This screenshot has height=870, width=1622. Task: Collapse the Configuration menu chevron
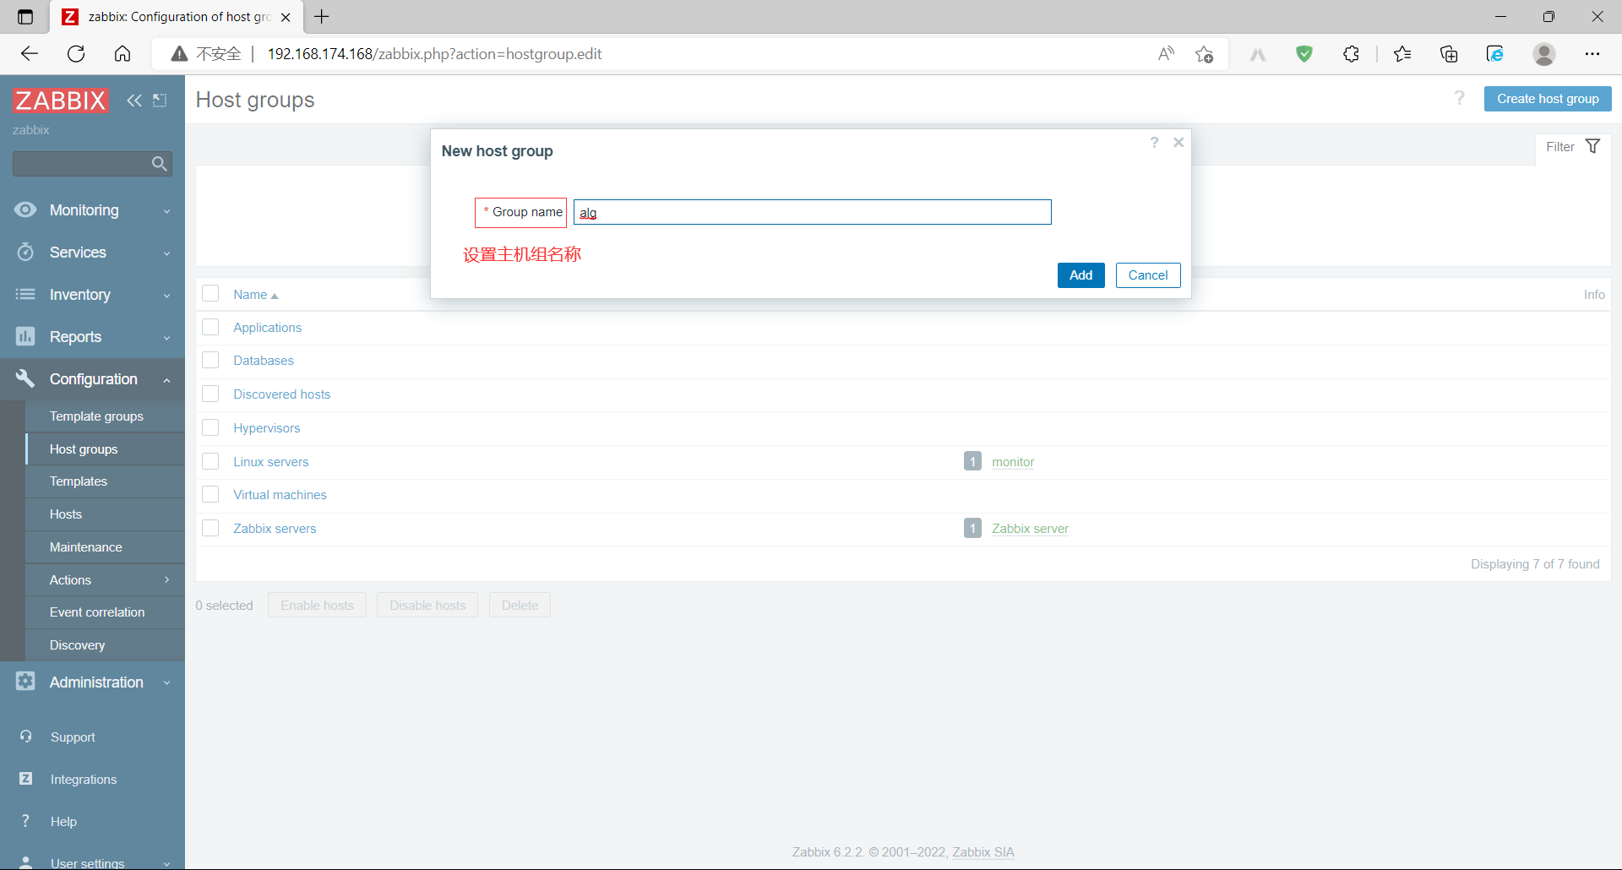[166, 380]
